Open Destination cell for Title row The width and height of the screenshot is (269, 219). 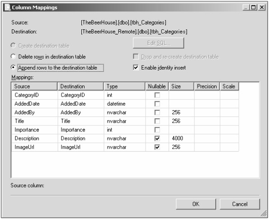(81, 121)
